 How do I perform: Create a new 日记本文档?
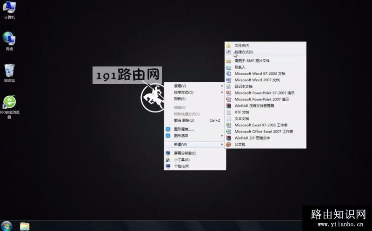coord(265,86)
